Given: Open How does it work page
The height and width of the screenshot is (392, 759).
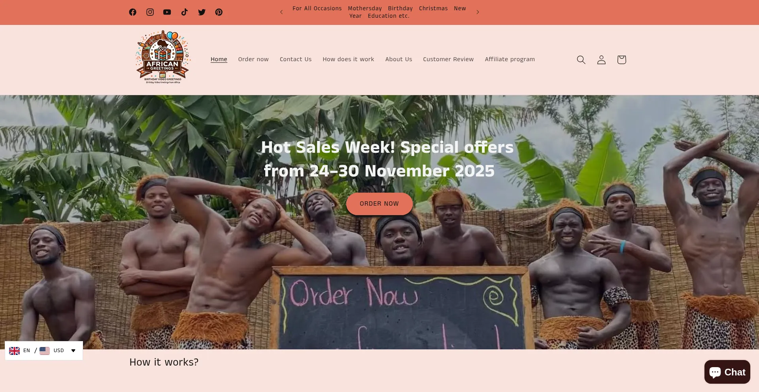Looking at the screenshot, I should (348, 59).
